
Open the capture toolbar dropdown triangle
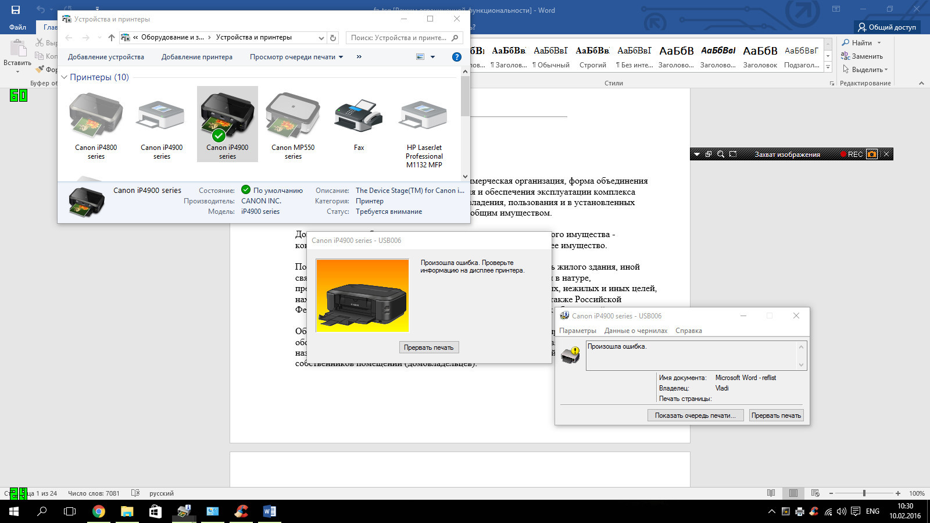point(697,154)
